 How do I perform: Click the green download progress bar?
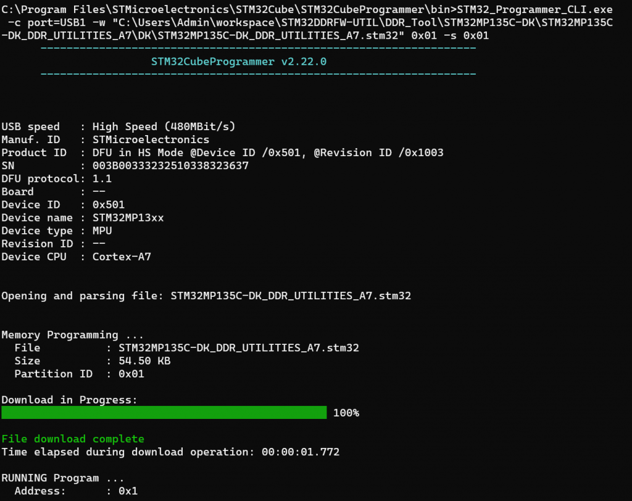coord(164,413)
